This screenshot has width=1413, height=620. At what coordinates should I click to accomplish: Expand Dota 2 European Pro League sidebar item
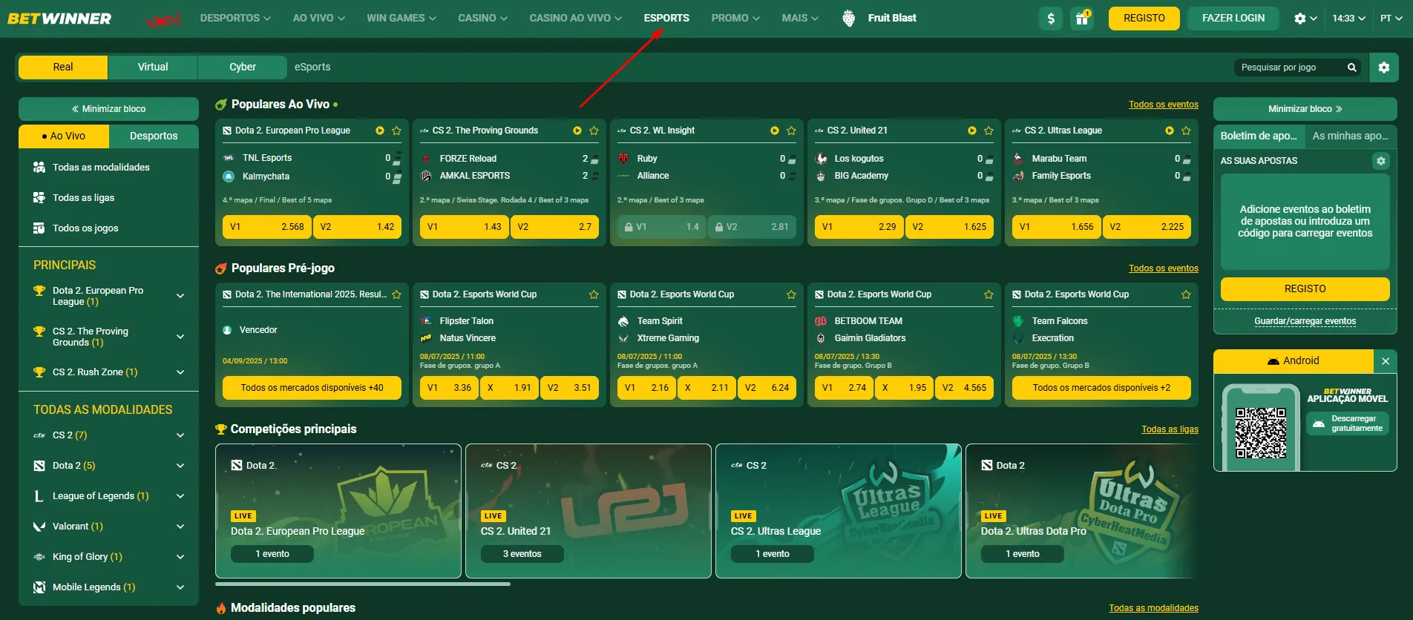pyautogui.click(x=180, y=296)
